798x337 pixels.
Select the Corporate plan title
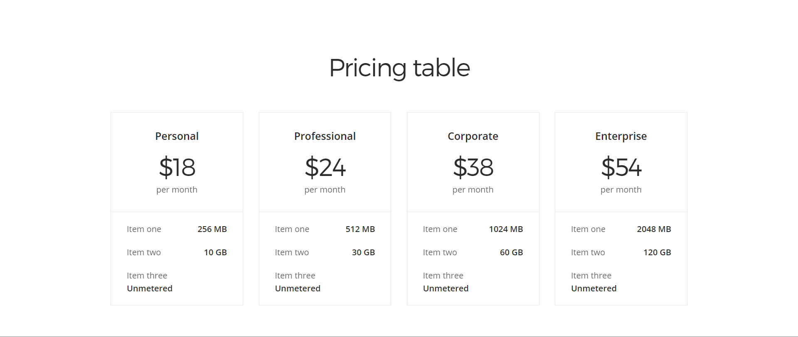point(473,136)
